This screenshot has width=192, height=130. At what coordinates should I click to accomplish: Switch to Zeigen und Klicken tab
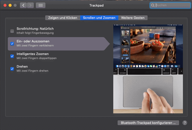coord(63,18)
